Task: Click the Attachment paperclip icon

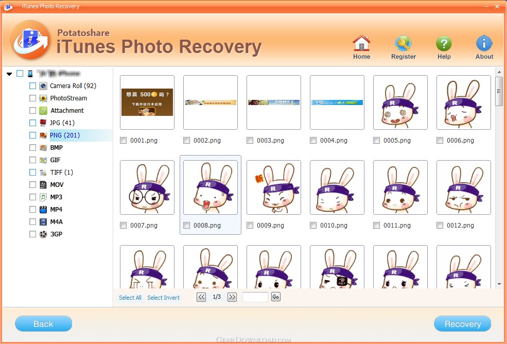Action: [43, 110]
